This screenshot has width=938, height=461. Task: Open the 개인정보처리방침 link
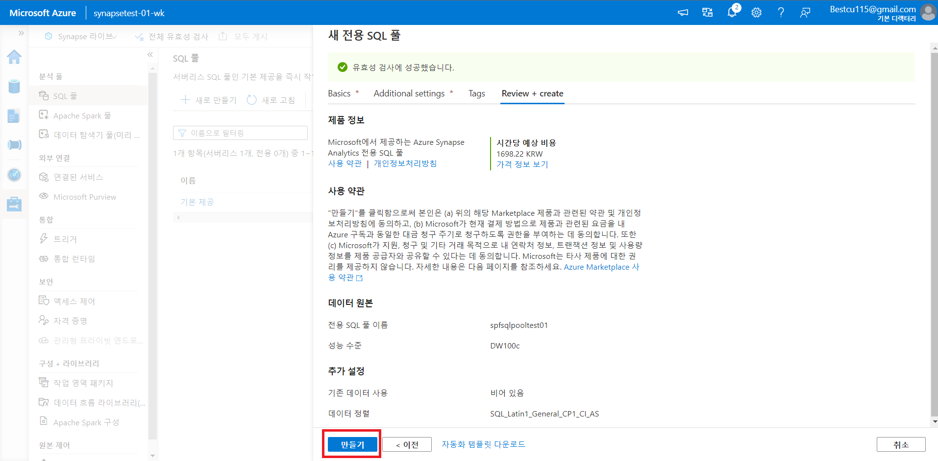point(405,163)
